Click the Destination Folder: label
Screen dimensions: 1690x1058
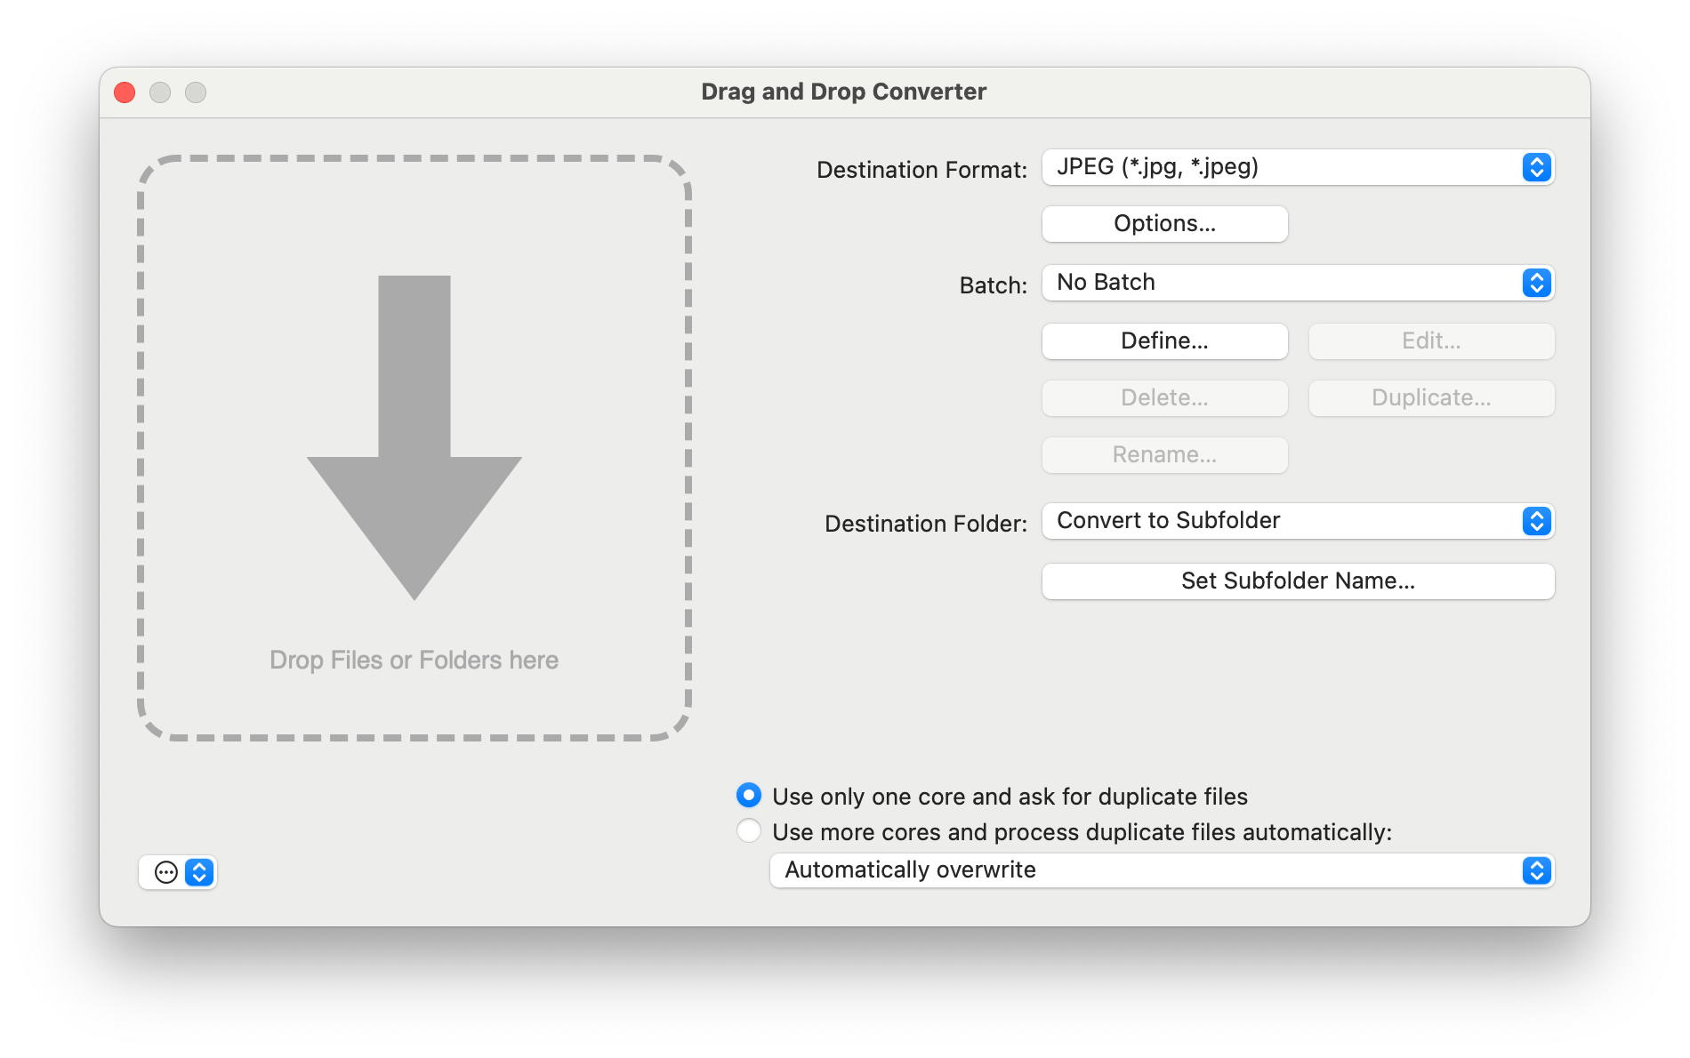coord(926,524)
